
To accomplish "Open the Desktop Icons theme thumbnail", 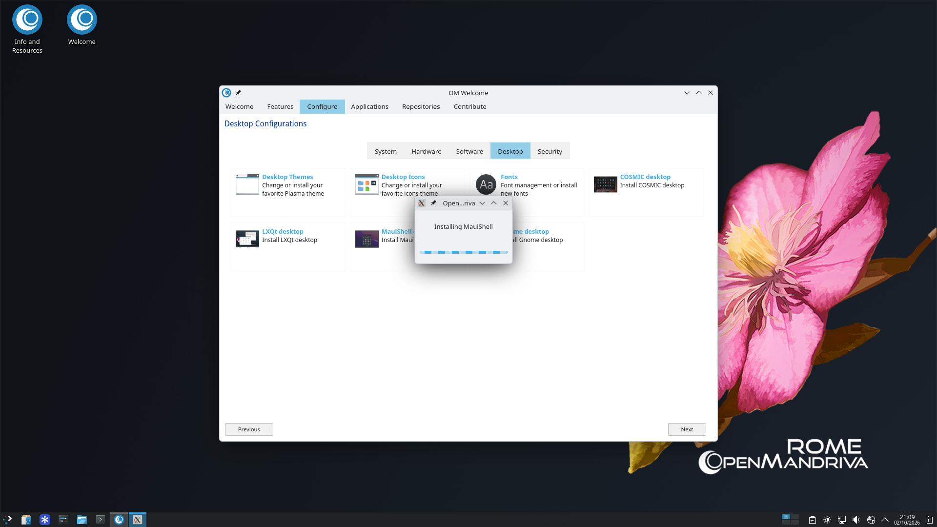I will point(367,184).
